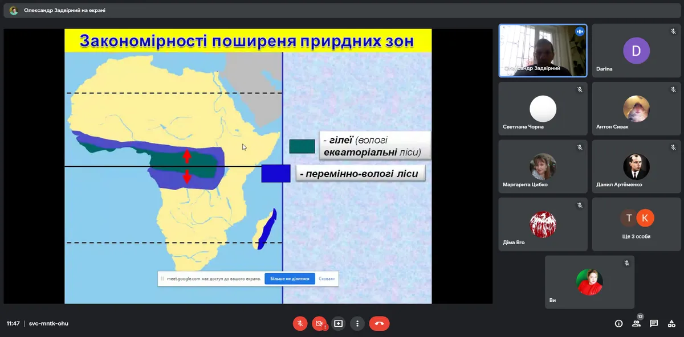The width and height of the screenshot is (684, 337).
Task: Click blue 'перемінно-вологі ліси' legend swatch
Action: pos(276,173)
